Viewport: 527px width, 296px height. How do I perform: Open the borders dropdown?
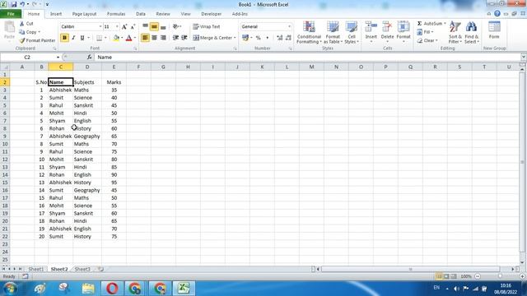105,38
